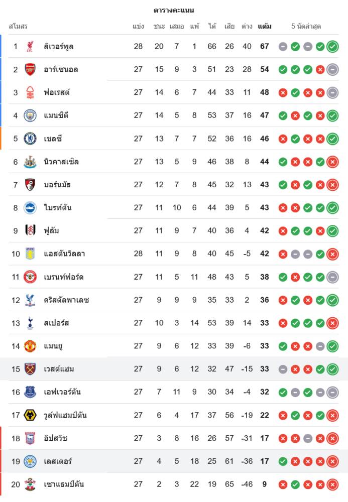Click the สโมสร club column header
The image size is (348, 502).
(18, 26)
